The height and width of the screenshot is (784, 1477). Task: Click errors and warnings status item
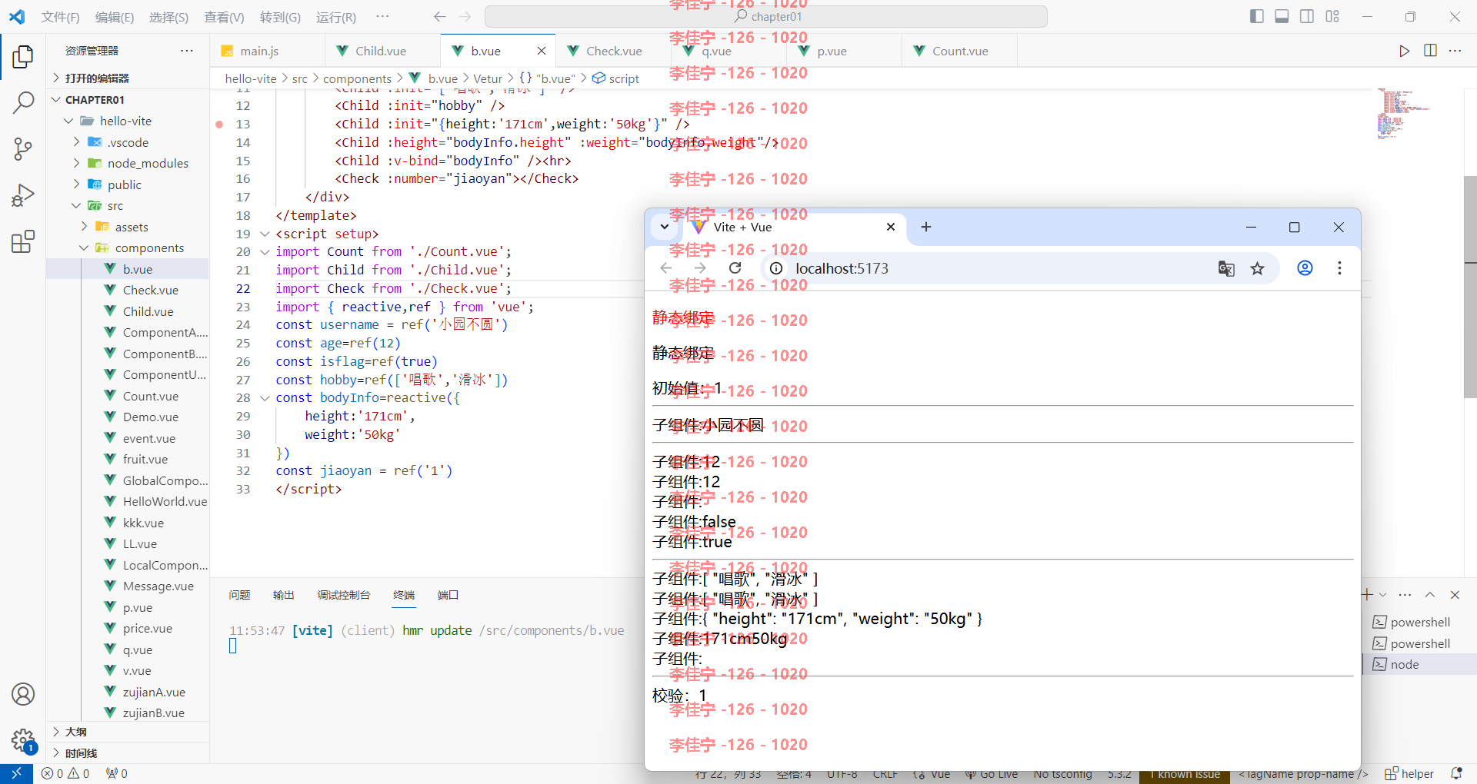click(x=65, y=773)
